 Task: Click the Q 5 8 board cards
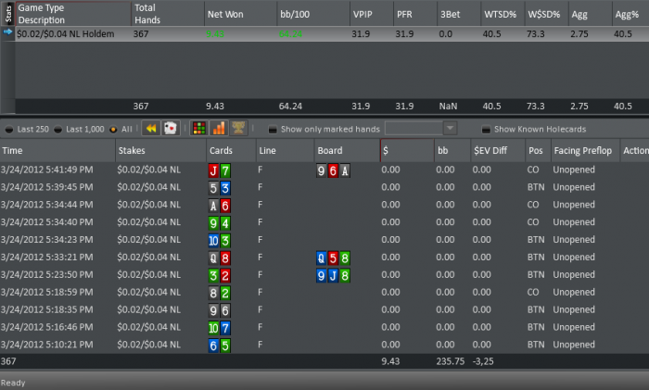[333, 258]
